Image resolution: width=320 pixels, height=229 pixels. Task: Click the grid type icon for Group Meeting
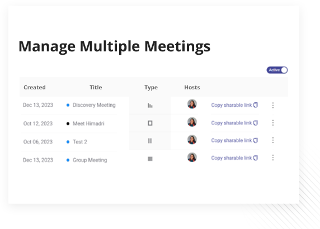pyautogui.click(x=150, y=159)
